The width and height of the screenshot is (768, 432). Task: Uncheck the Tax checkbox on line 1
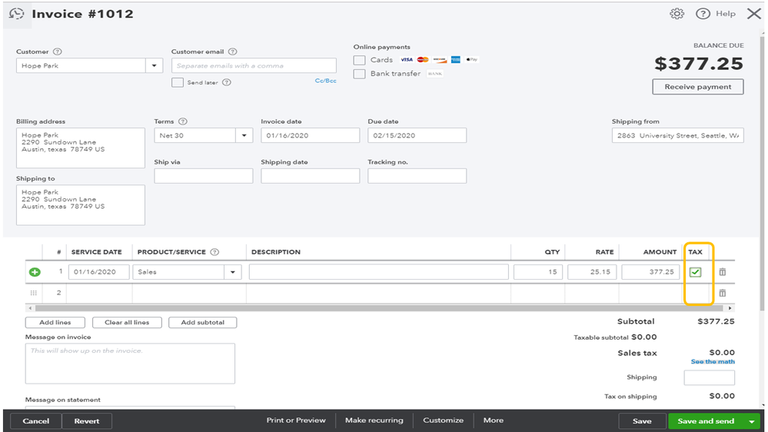coord(695,272)
